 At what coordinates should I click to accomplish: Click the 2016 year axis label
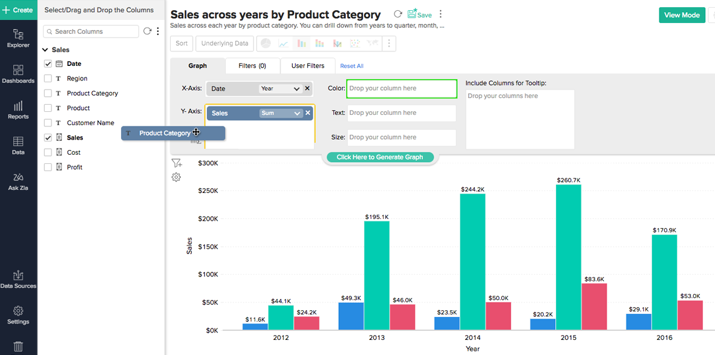664,338
